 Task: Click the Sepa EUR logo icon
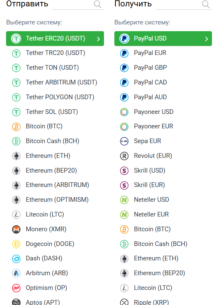[x=124, y=141]
